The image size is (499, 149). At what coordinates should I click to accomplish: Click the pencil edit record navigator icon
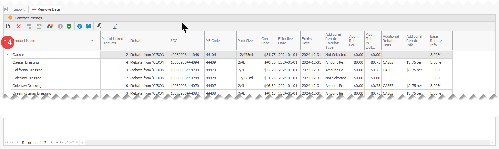[67, 143]
